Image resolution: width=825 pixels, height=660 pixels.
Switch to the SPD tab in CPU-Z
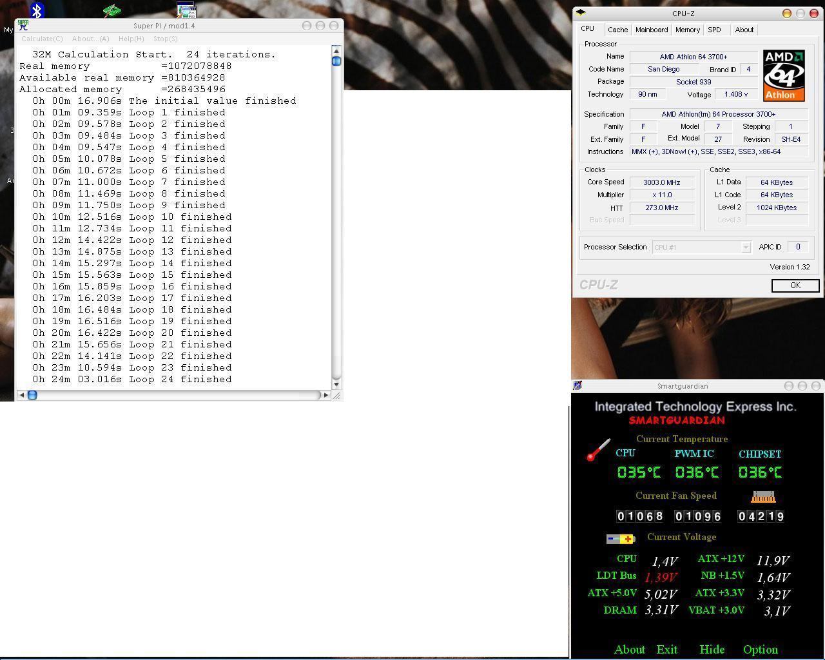[714, 30]
